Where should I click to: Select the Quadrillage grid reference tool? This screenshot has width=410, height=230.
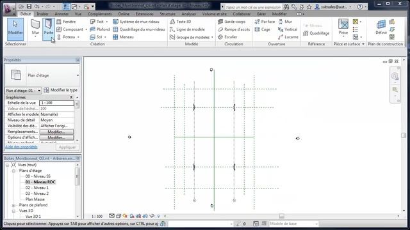pos(316,33)
